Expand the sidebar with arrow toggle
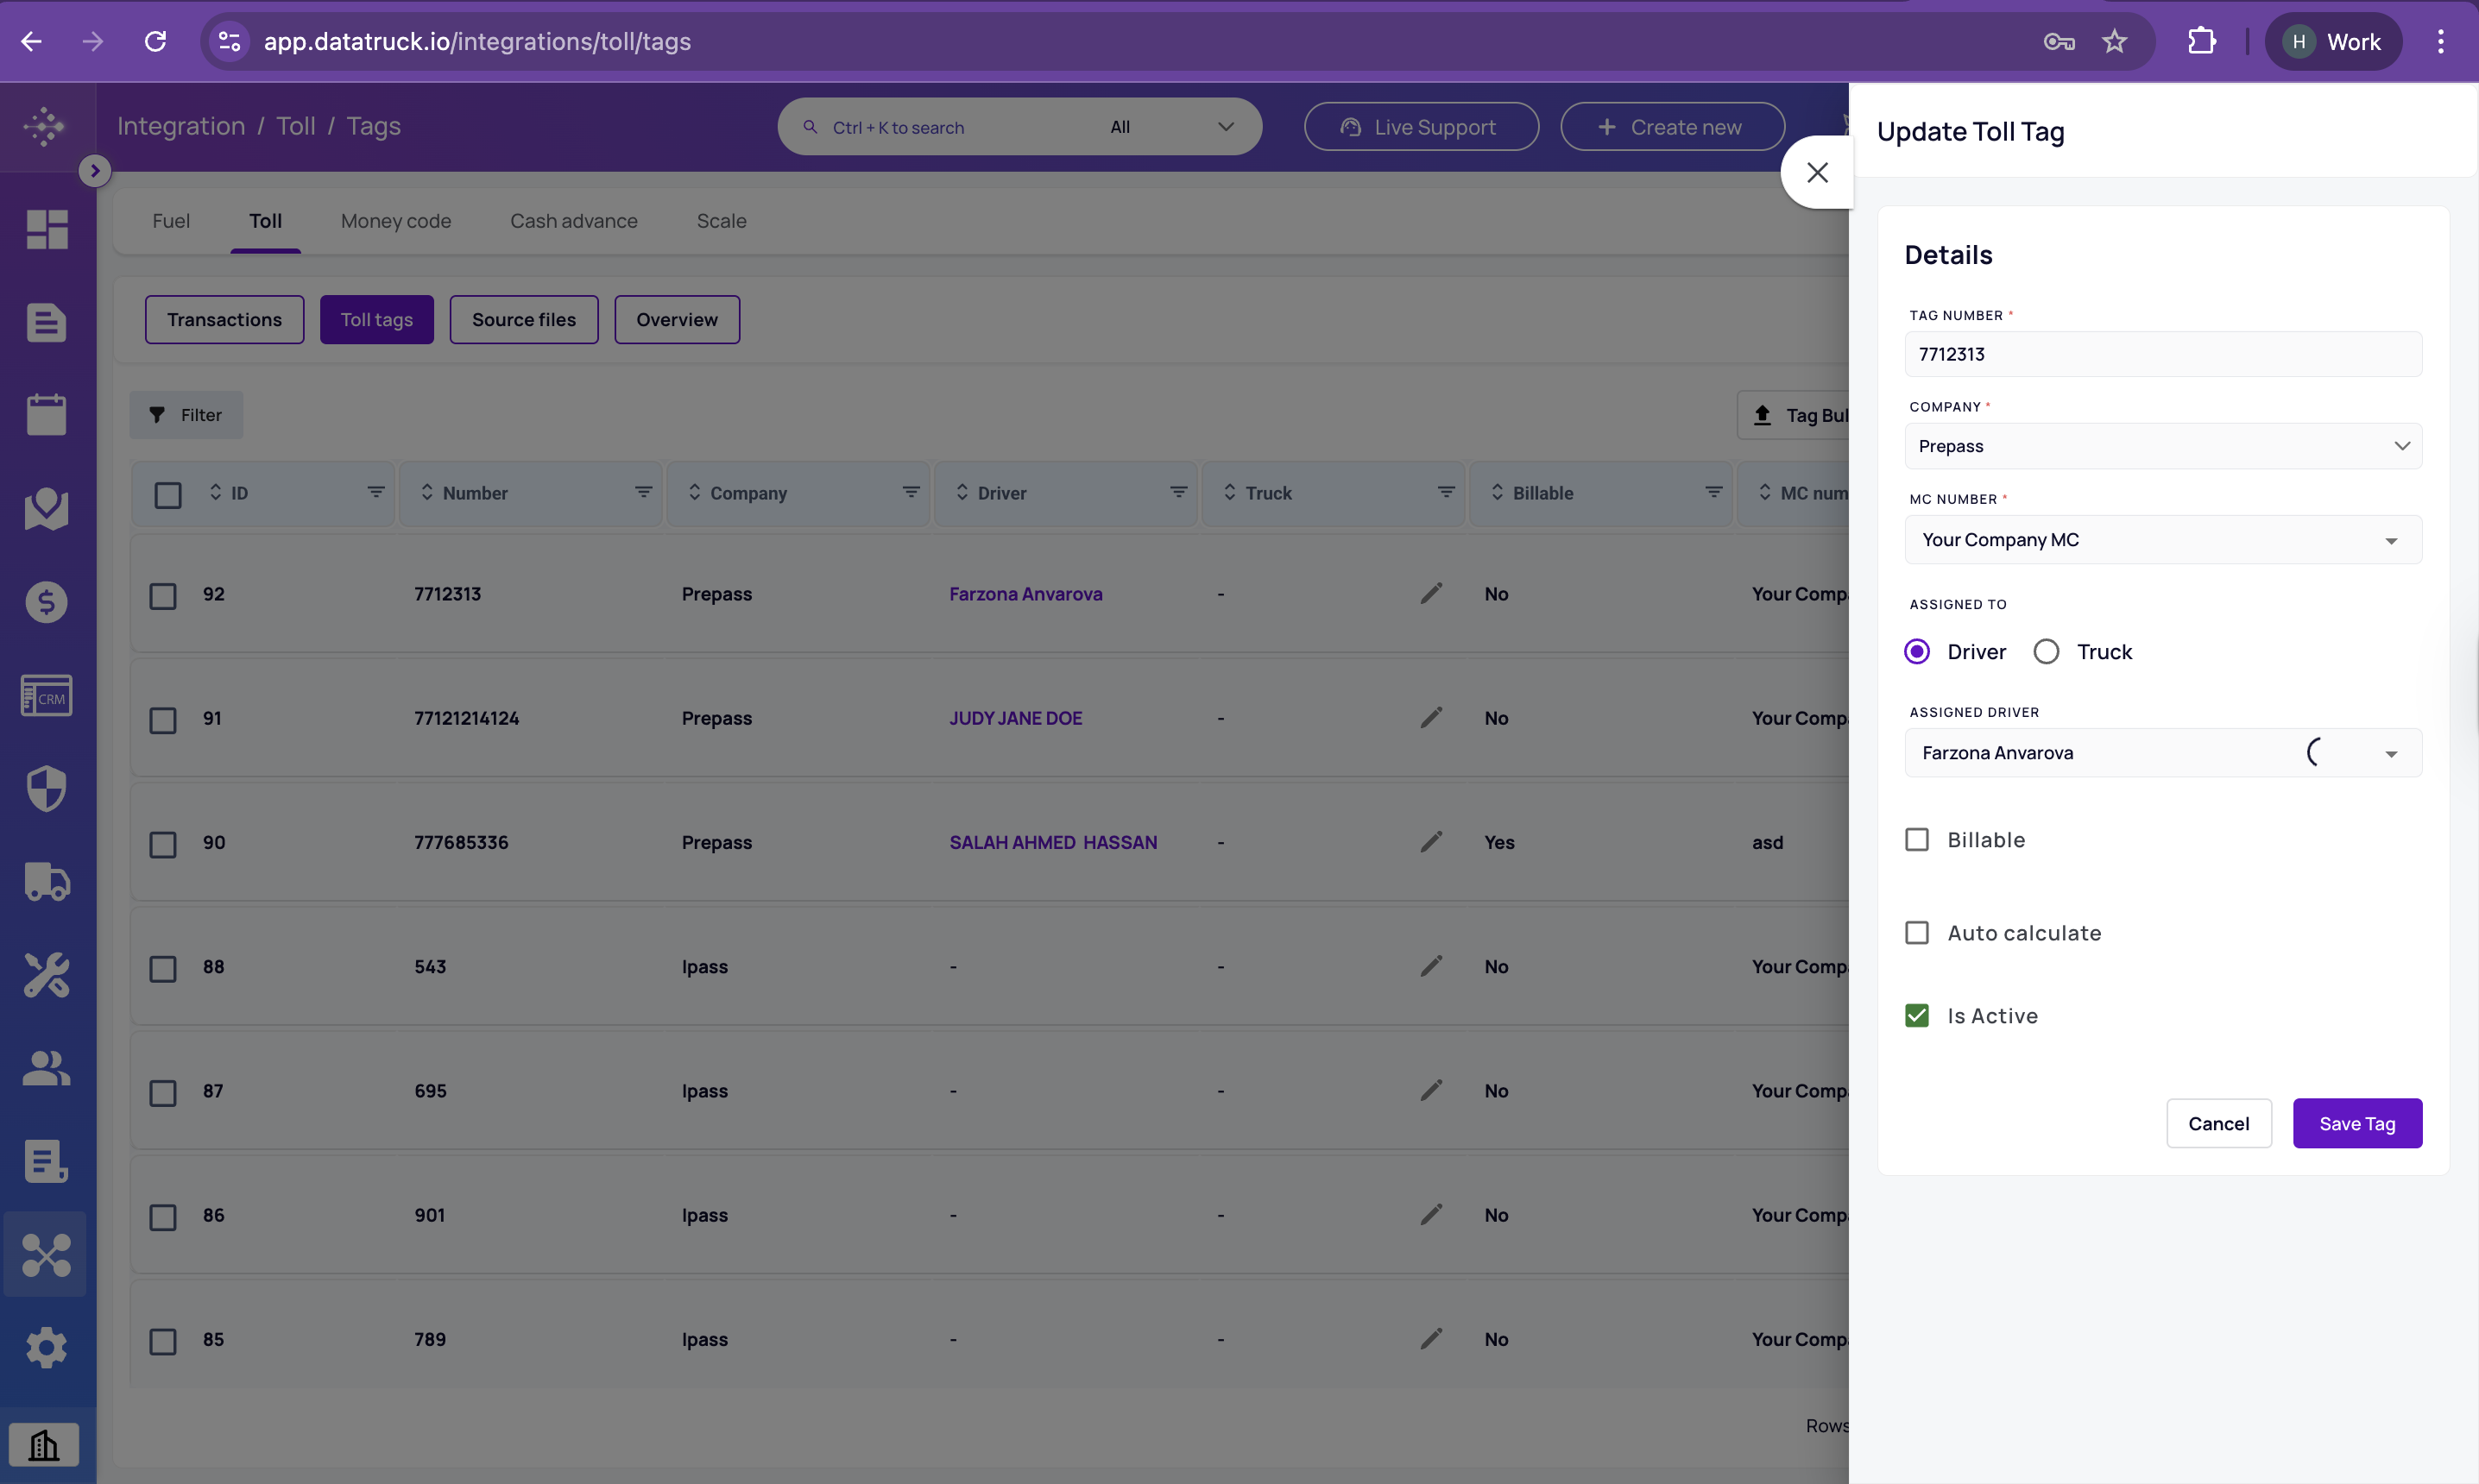This screenshot has width=2479, height=1484. point(94,171)
